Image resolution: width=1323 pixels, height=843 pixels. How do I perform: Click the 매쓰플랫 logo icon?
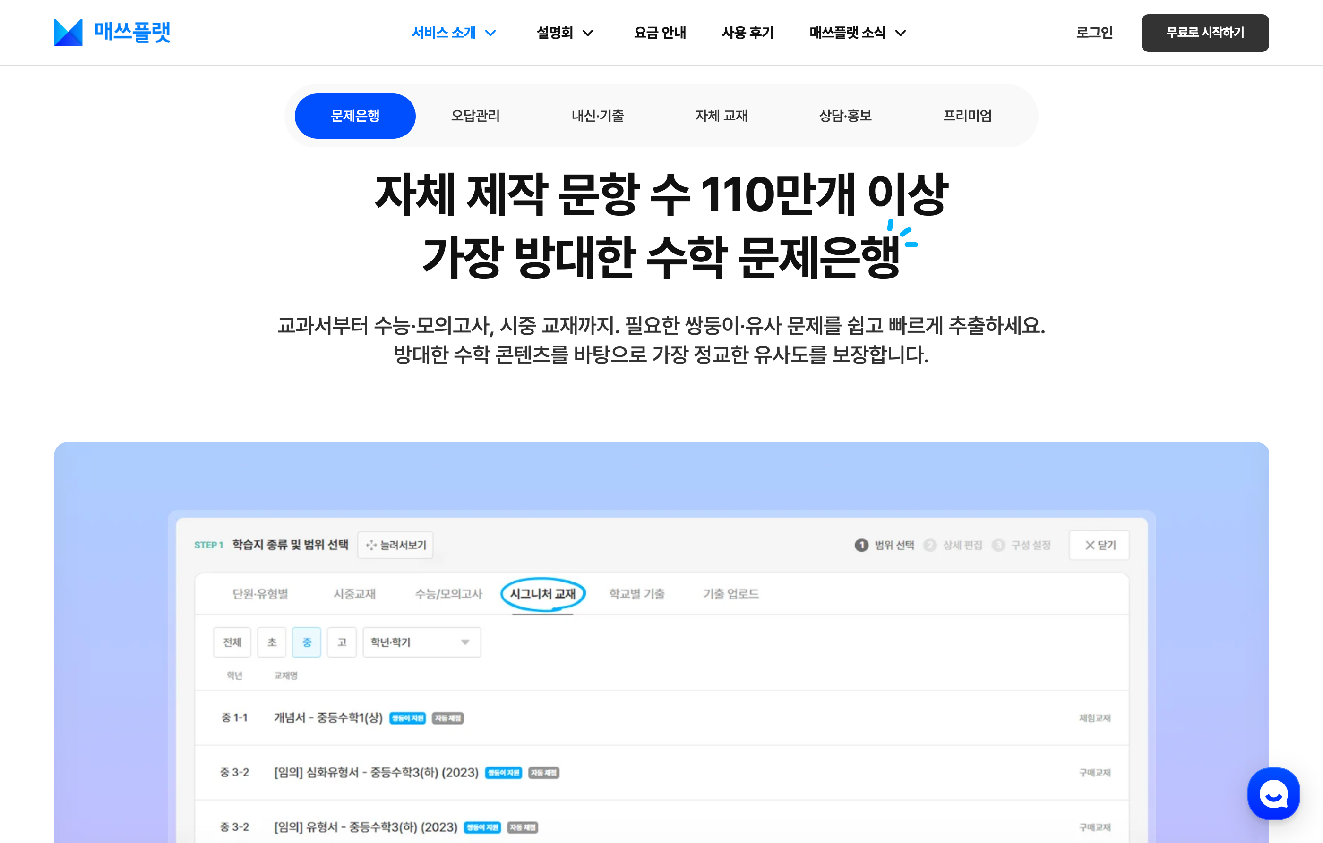coord(68,33)
